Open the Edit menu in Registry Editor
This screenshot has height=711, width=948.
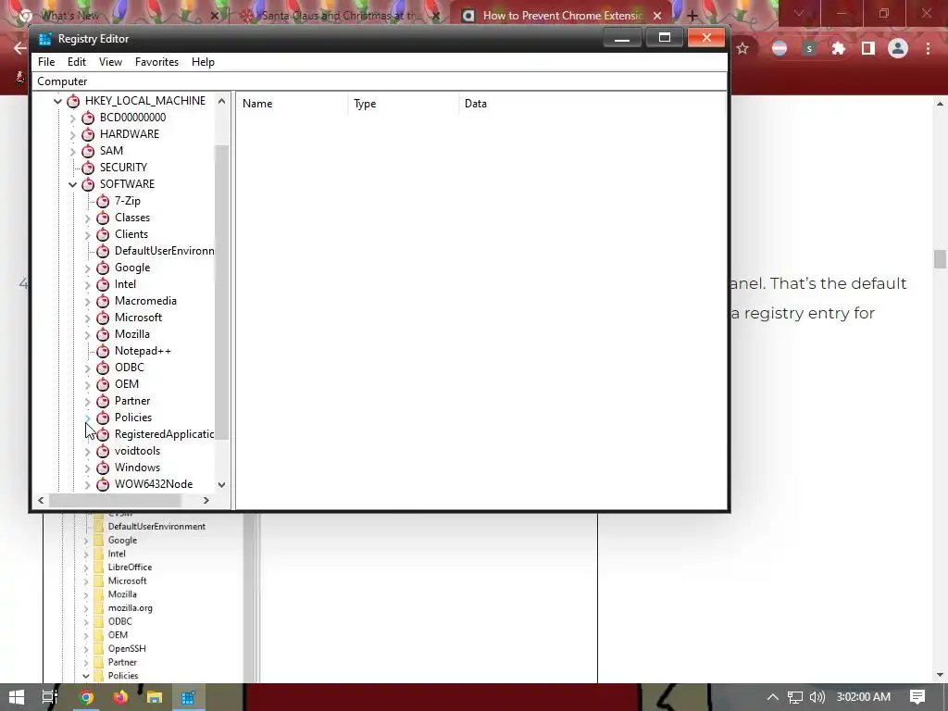coord(77,62)
